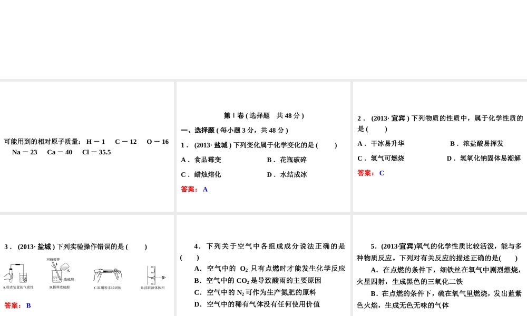The height and width of the screenshot is (316, 527).
Task: Select question 5 text '氧气的化学性质比较活泼'
Action: 455,246
